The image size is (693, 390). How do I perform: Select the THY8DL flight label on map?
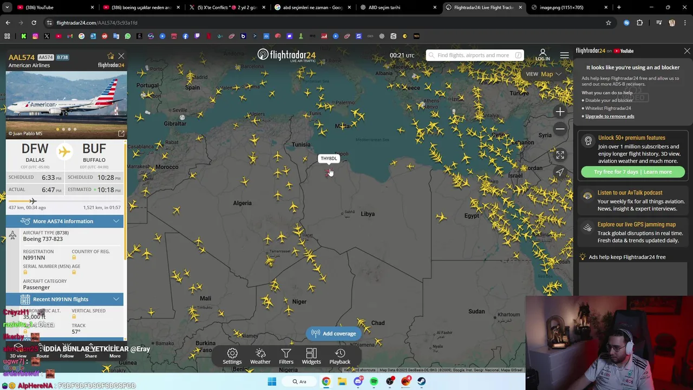click(x=329, y=158)
